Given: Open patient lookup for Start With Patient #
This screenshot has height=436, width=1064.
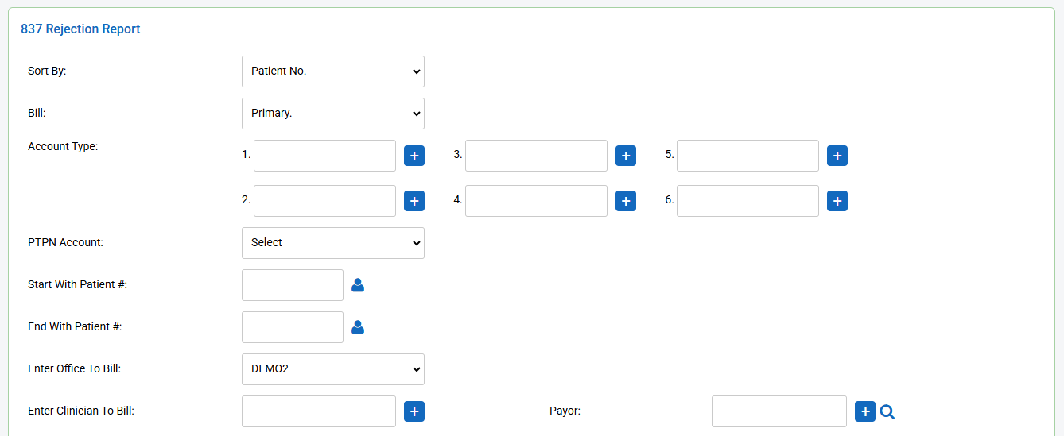Looking at the screenshot, I should point(358,285).
